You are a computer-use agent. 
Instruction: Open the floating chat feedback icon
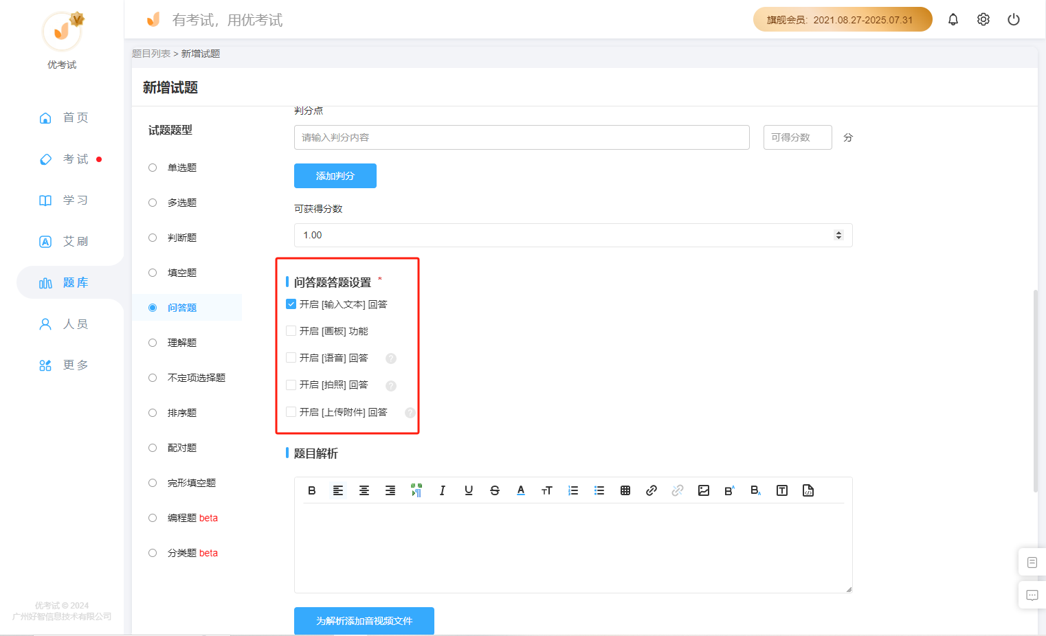tap(1032, 595)
